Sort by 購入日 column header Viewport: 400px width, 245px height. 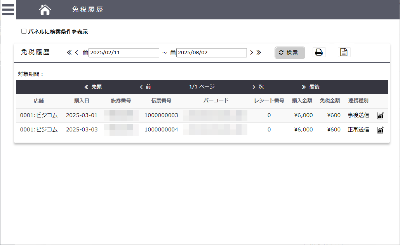click(x=82, y=101)
